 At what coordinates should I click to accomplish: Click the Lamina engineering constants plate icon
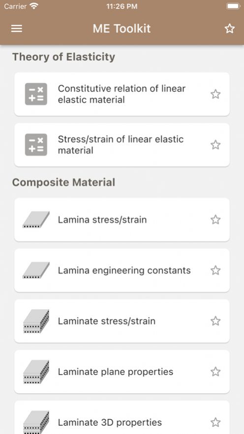pos(36,271)
